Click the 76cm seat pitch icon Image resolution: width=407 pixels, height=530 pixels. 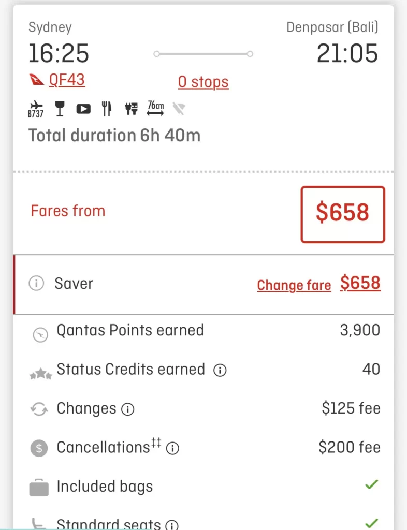pos(155,108)
